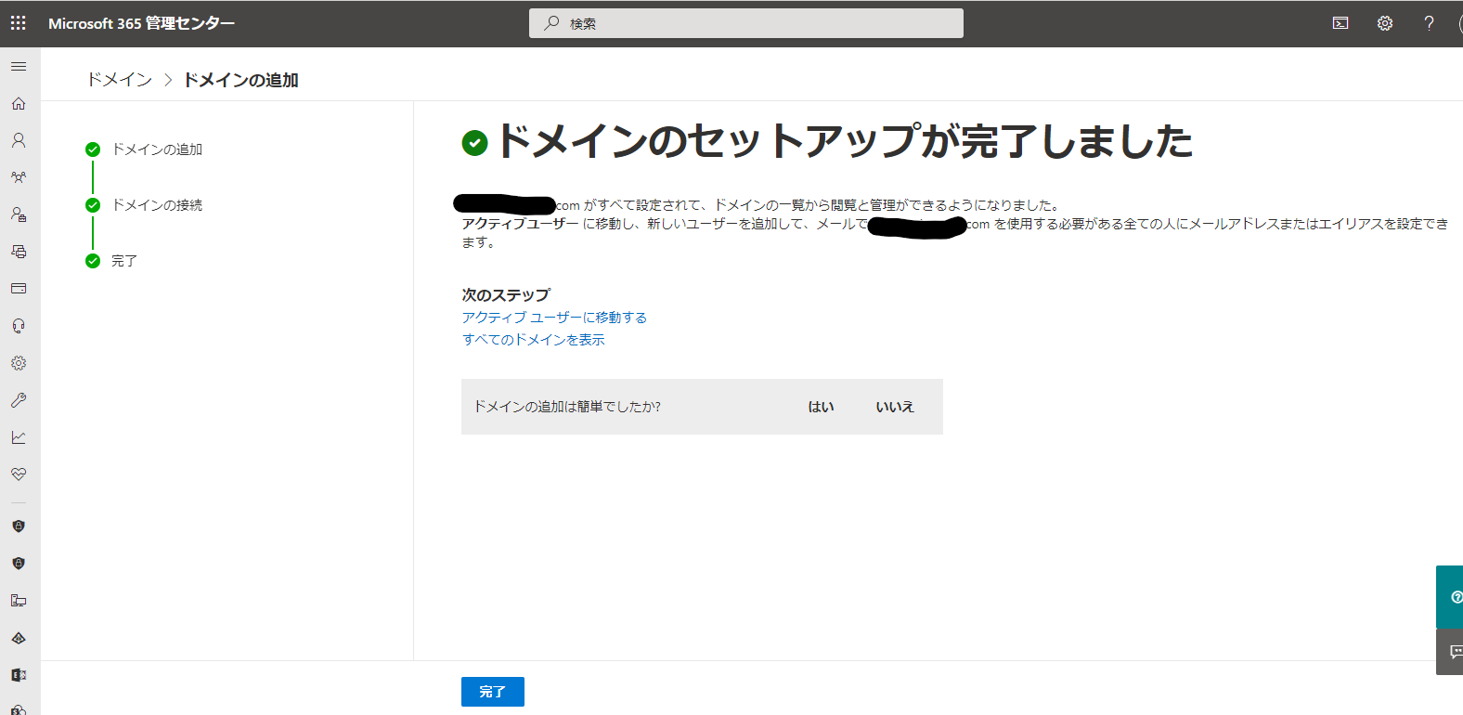Open Settings gear icon in the sidebar
Image resolution: width=1463 pixels, height=715 pixels.
tap(19, 363)
